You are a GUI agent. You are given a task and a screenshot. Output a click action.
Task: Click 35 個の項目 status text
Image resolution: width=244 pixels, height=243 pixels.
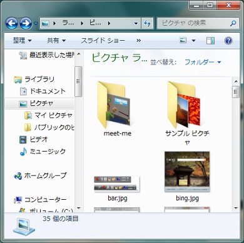[61, 219]
